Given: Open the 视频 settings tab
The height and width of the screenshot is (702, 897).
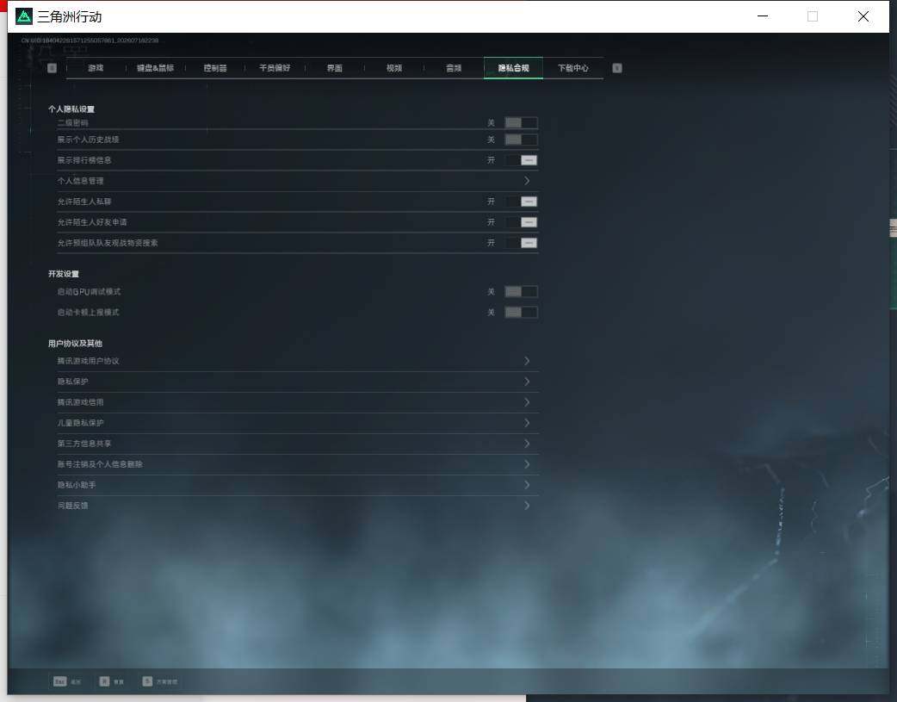Looking at the screenshot, I should pos(394,68).
